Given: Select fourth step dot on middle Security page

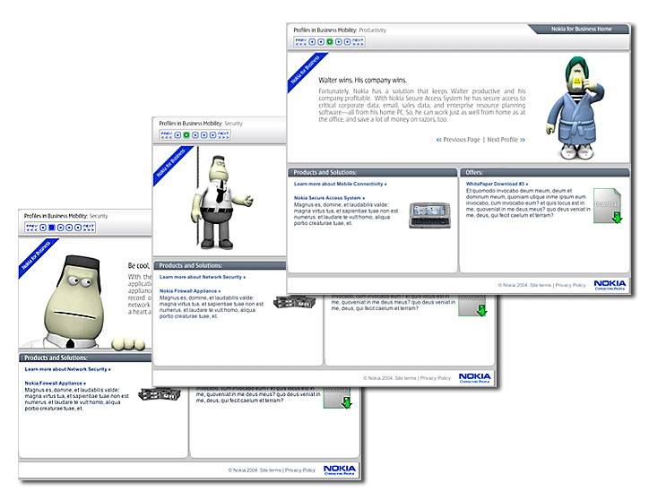Looking at the screenshot, I should coord(204,135).
